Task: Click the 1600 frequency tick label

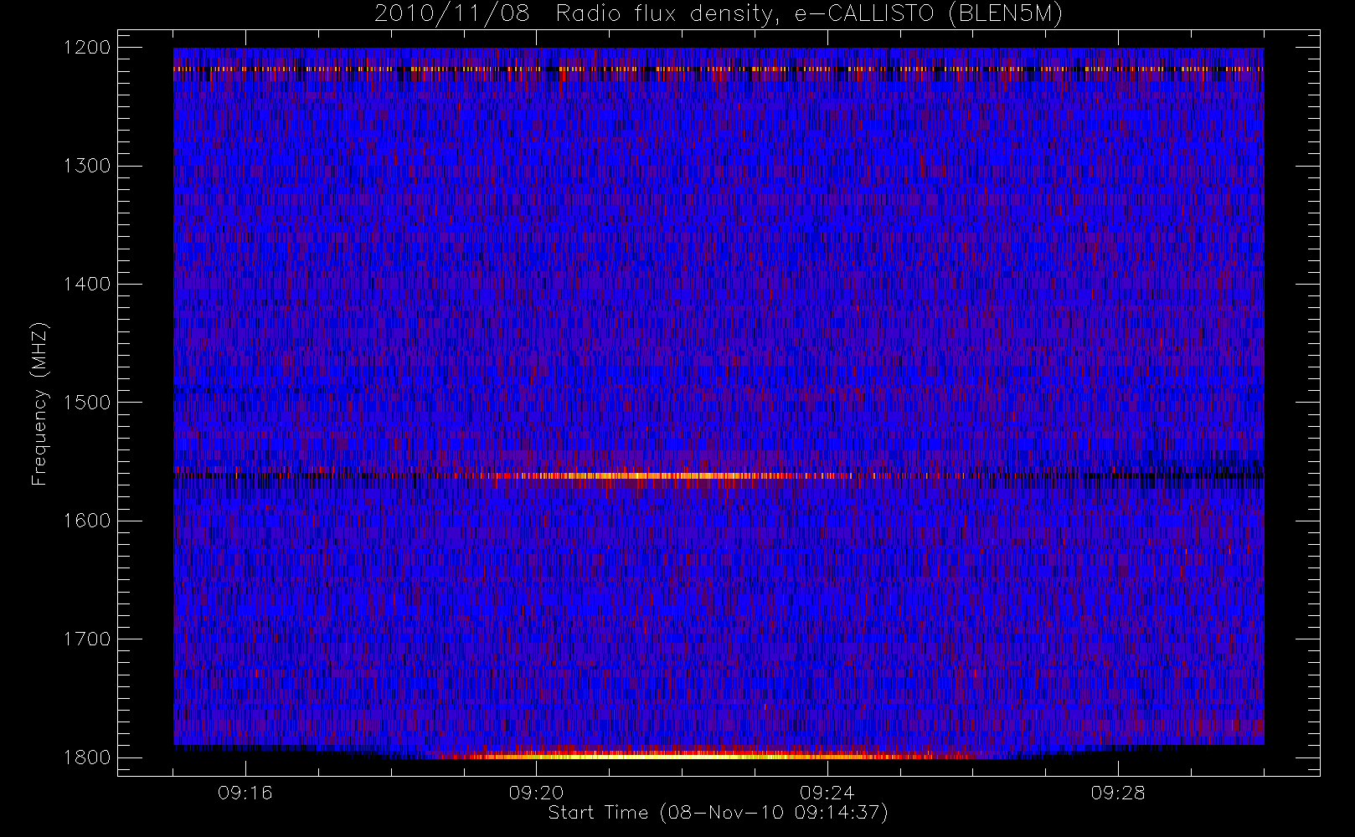Action: tap(87, 521)
